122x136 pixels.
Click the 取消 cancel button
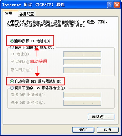point(108,130)
